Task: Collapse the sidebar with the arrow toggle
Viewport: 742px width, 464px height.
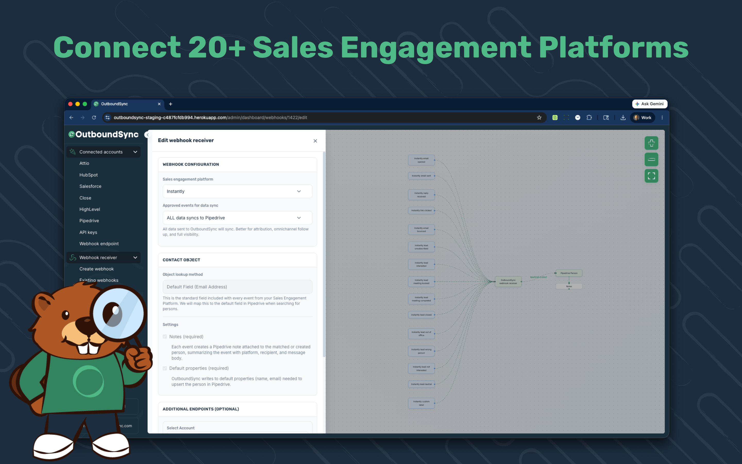Action: [x=147, y=135]
